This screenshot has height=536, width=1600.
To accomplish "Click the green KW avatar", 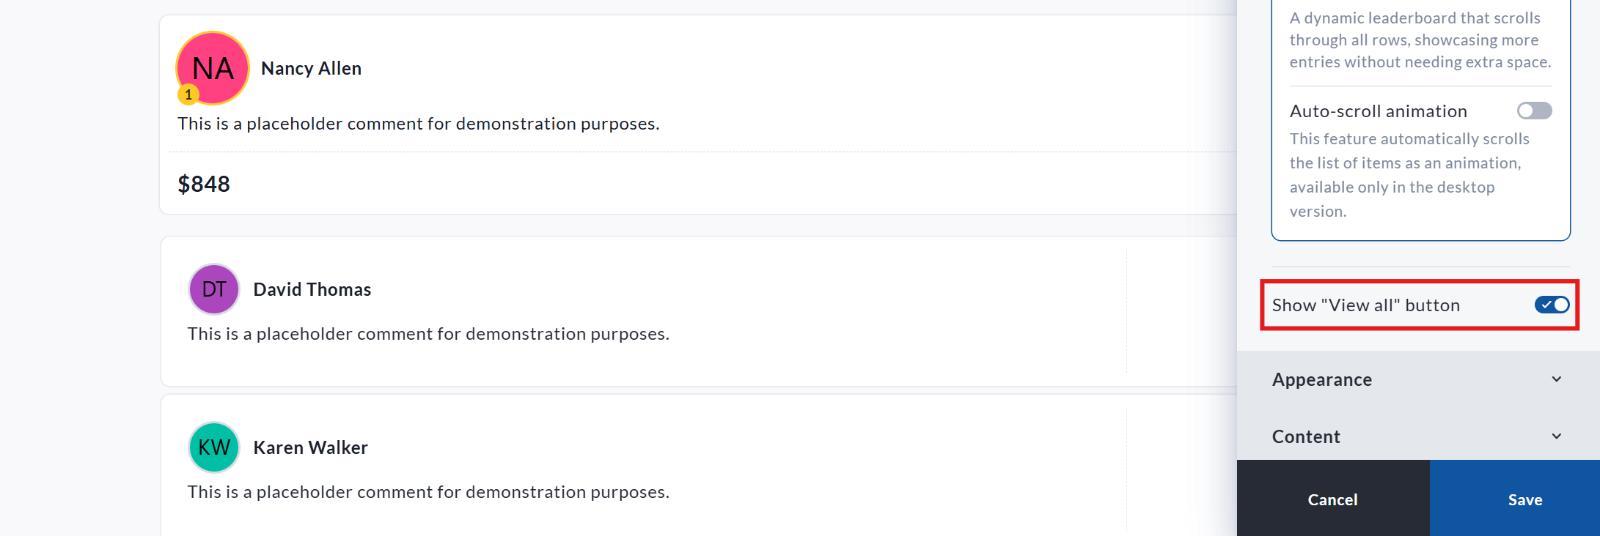I will click(x=214, y=447).
